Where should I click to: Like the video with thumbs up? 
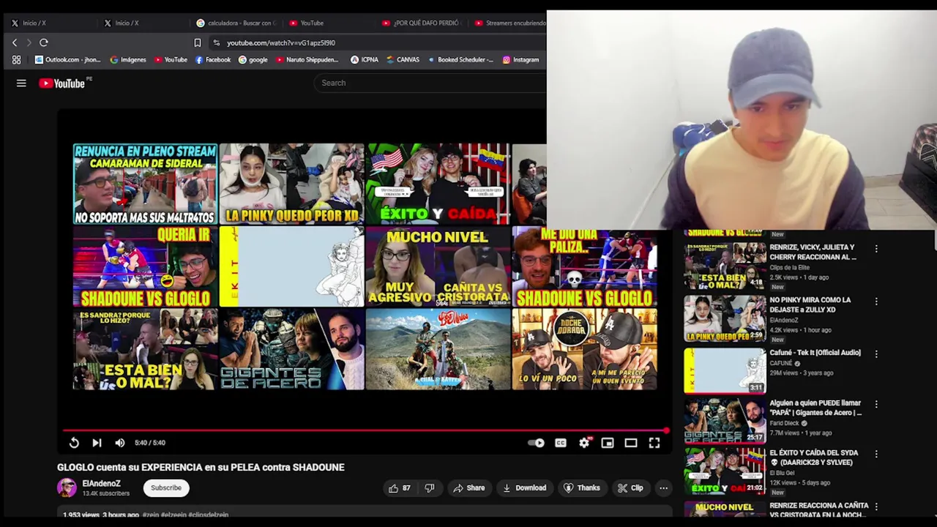pos(400,488)
